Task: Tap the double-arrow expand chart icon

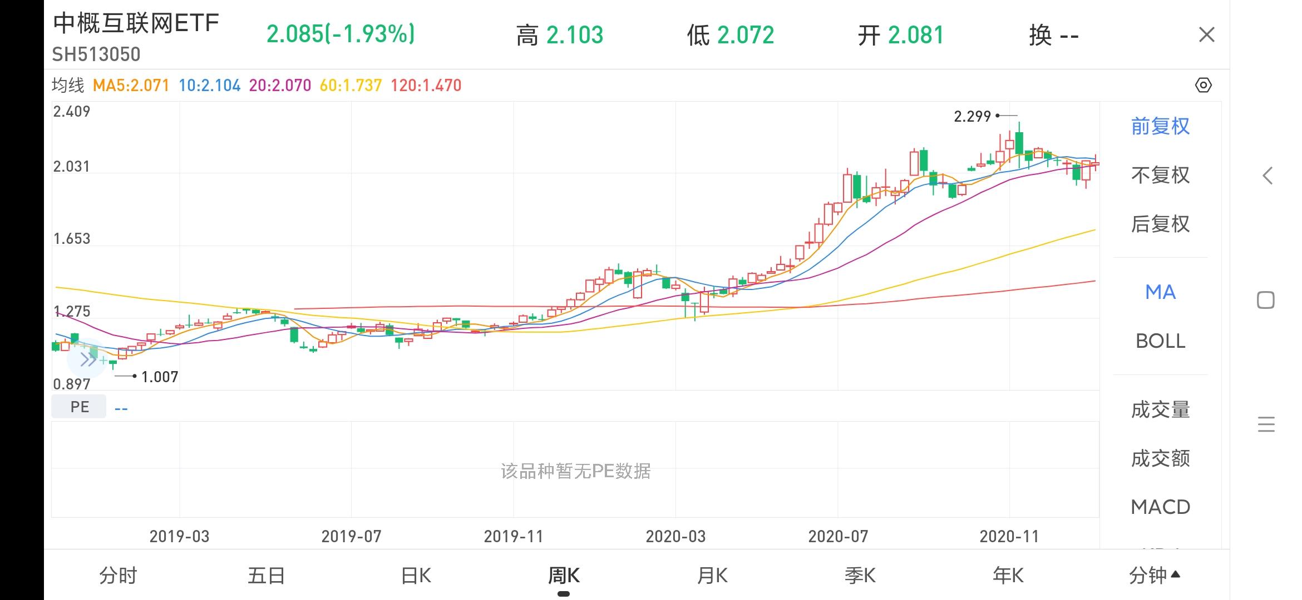Action: pos(87,359)
